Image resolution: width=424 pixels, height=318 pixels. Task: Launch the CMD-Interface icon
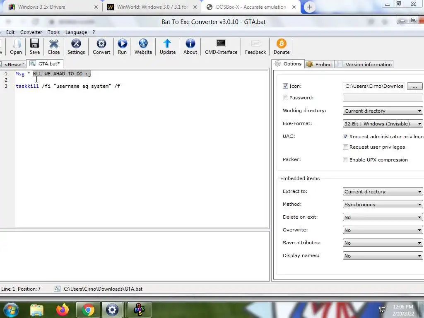tap(221, 46)
